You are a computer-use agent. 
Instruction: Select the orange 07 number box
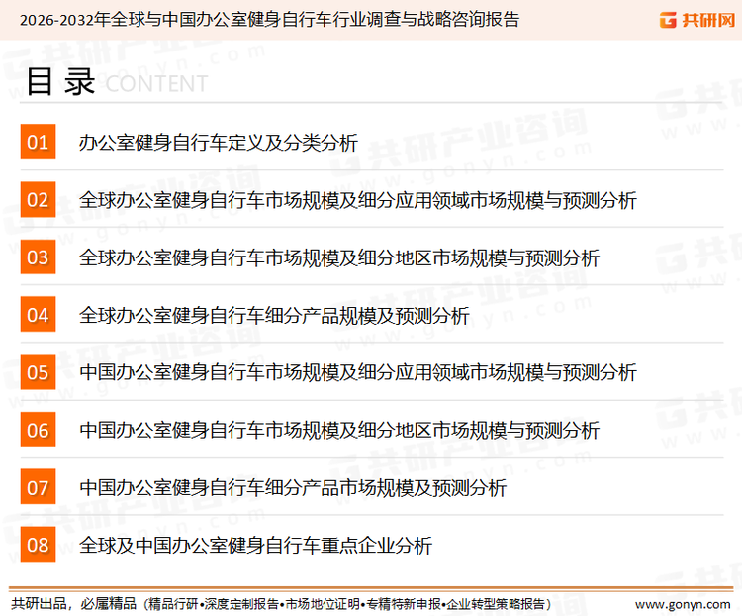pyautogui.click(x=38, y=486)
